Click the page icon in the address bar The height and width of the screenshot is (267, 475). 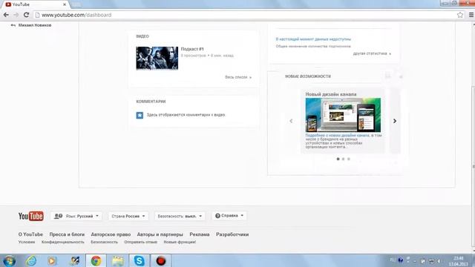pyautogui.click(x=38, y=15)
